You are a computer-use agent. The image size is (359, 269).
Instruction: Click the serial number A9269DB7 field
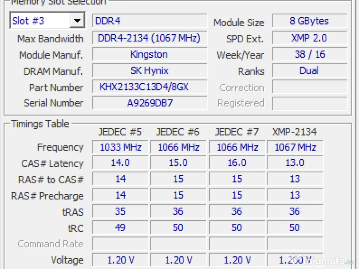pos(149,103)
